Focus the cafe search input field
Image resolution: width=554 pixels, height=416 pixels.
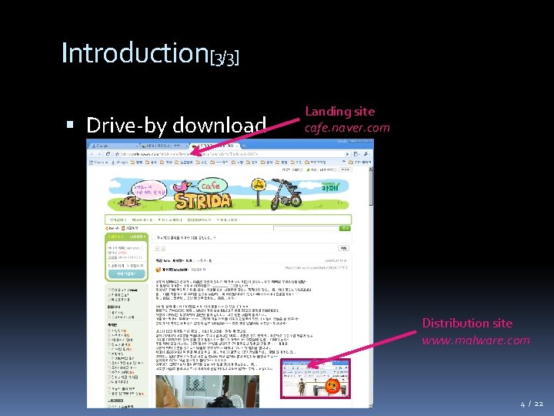pyautogui.click(x=306, y=229)
